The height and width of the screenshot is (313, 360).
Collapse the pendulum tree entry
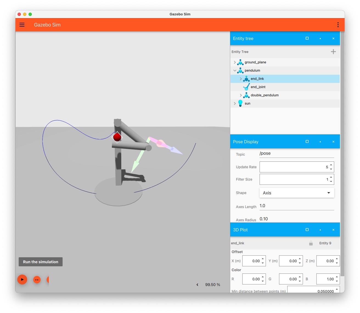tap(235, 70)
